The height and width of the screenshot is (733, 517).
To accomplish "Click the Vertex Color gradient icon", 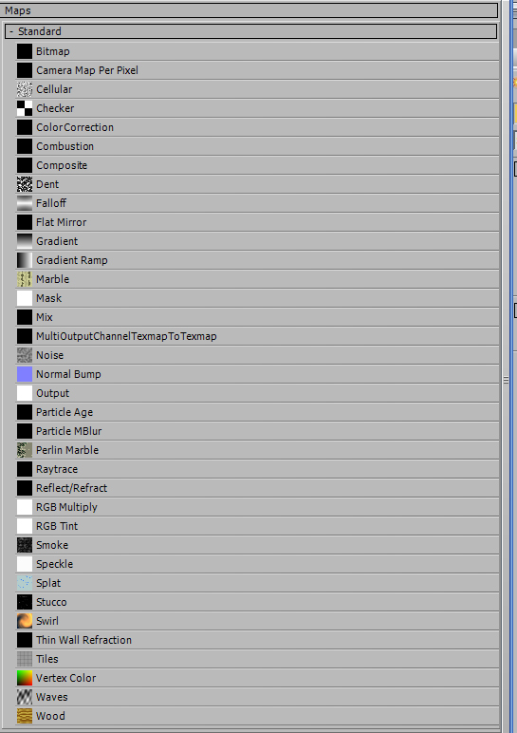I will (x=25, y=678).
